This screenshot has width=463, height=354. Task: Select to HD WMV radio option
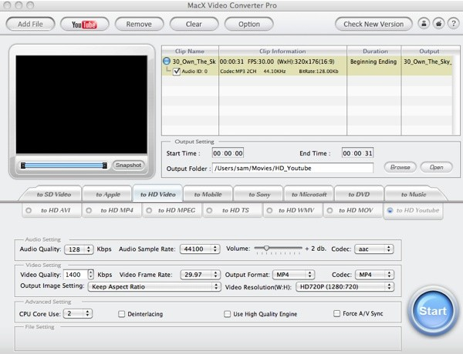pos(269,211)
